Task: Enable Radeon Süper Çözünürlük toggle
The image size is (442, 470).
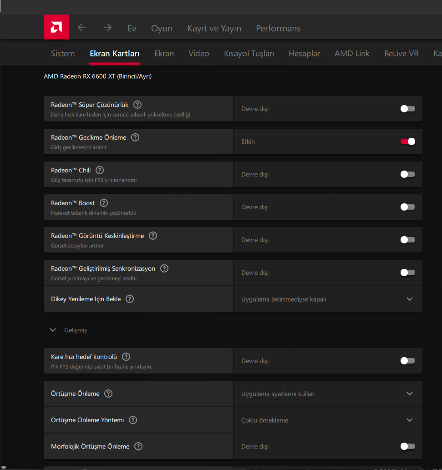Action: click(x=408, y=108)
